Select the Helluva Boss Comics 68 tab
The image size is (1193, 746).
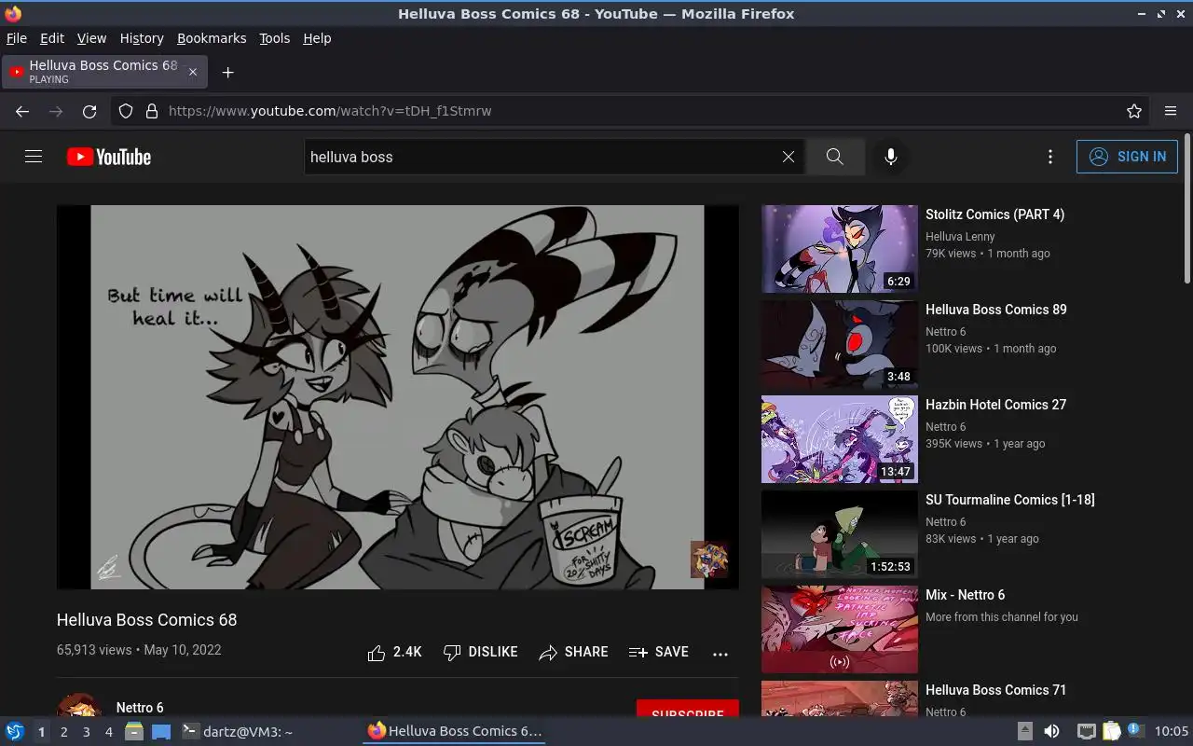point(104,72)
